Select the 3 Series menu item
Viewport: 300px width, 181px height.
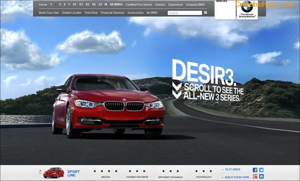point(55,4)
